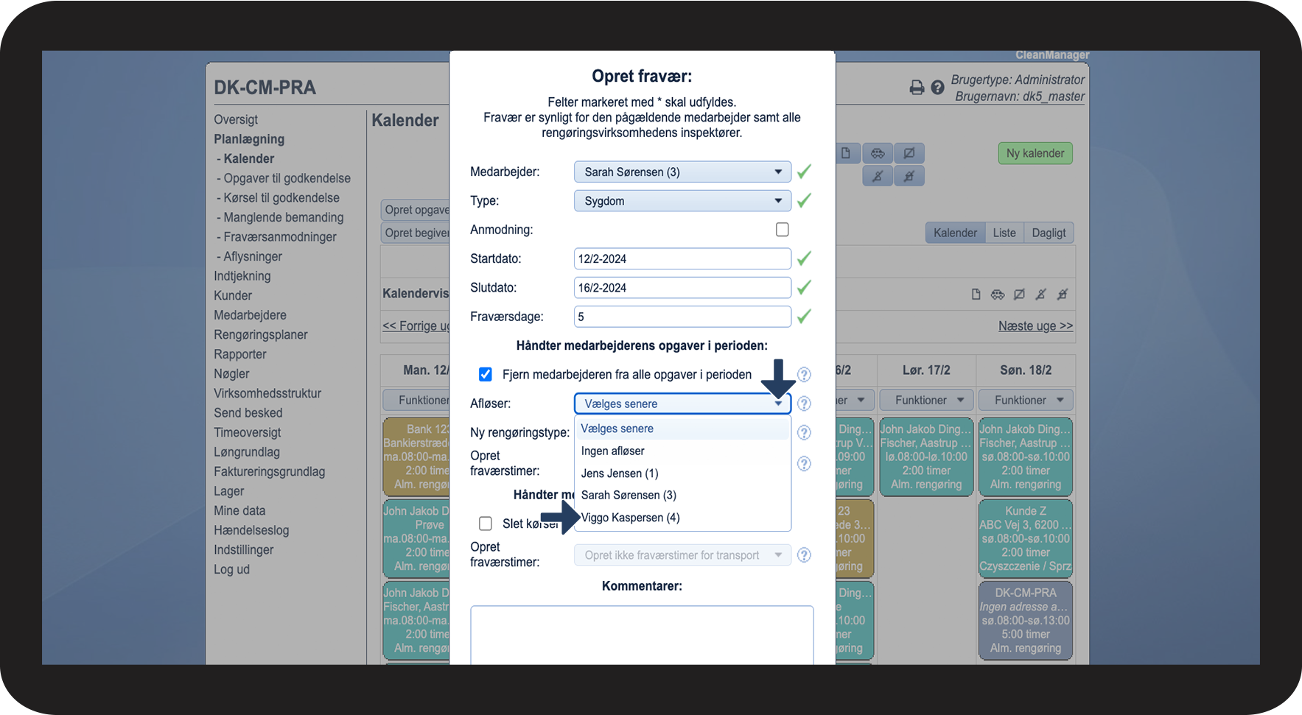Click small crossed person icon in Kalendervisning row
Screen dimensions: 1302x715
click(1040, 295)
